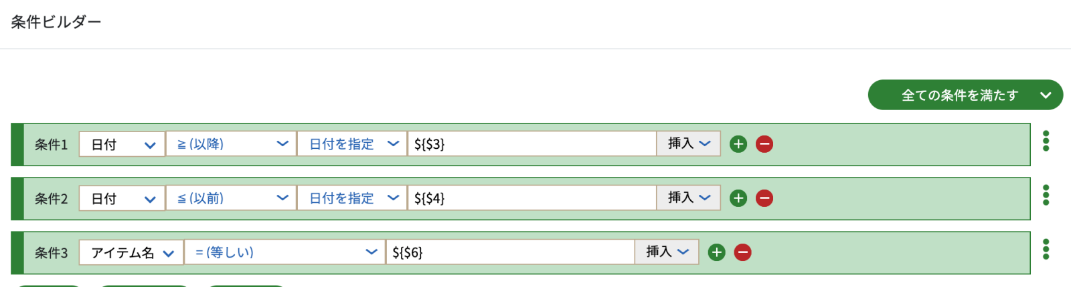
Task: Focus the ${$4} value field in 条件2
Action: click(532, 198)
